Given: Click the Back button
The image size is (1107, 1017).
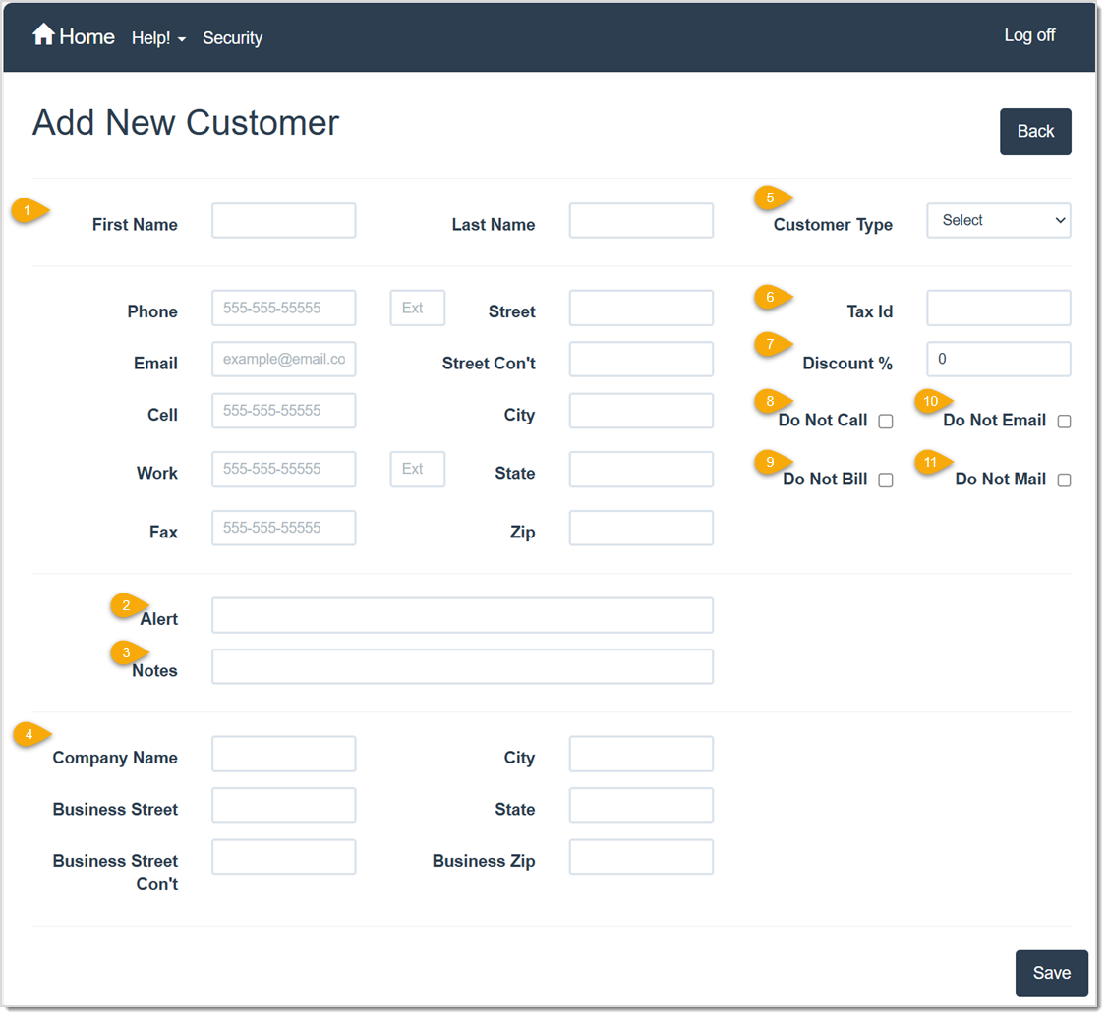Looking at the screenshot, I should coord(1035,131).
